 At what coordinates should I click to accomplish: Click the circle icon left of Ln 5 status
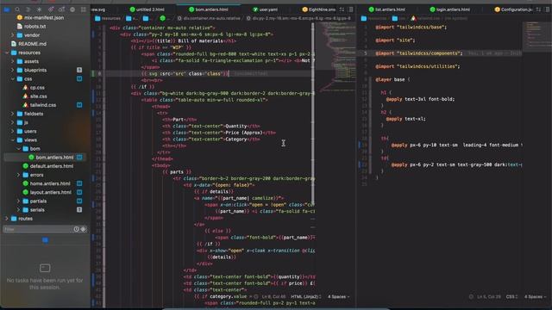point(471,296)
